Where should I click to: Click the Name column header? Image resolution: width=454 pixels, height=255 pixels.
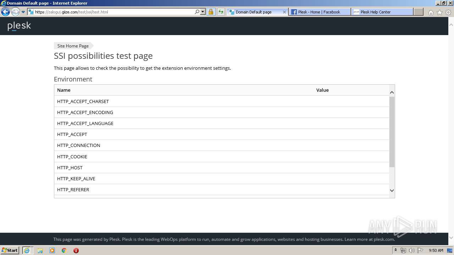64,90
